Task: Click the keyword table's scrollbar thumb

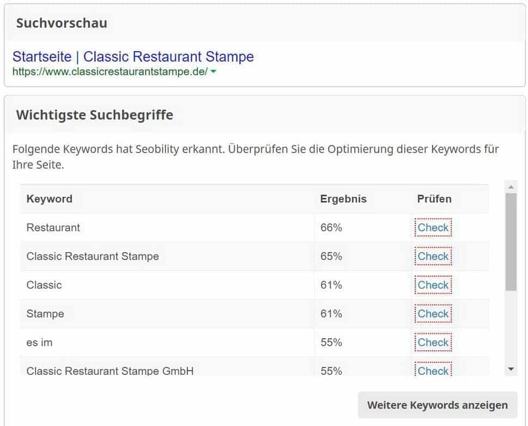Action: point(511,242)
